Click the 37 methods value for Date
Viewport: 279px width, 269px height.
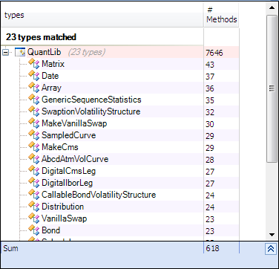(210, 77)
